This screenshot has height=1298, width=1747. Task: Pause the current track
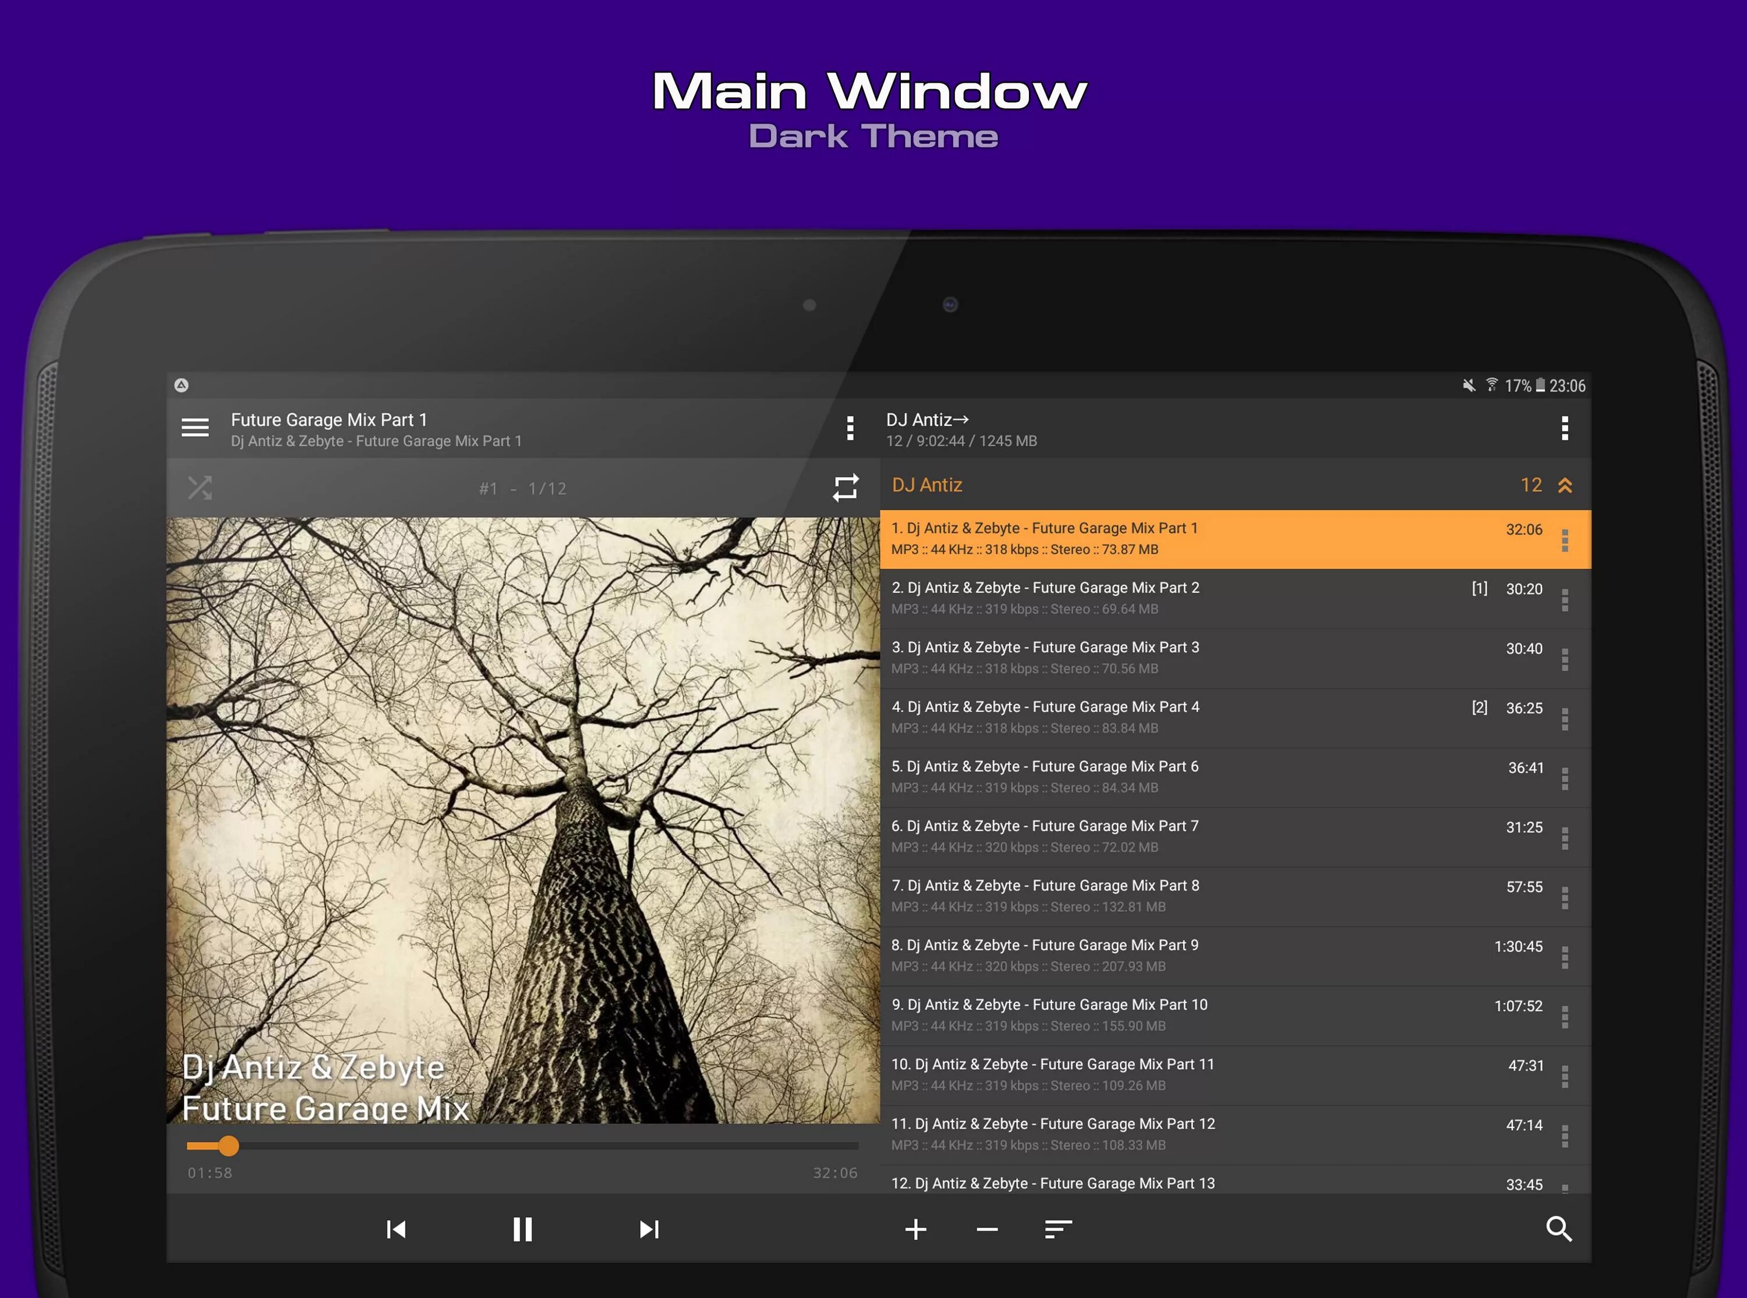point(522,1229)
